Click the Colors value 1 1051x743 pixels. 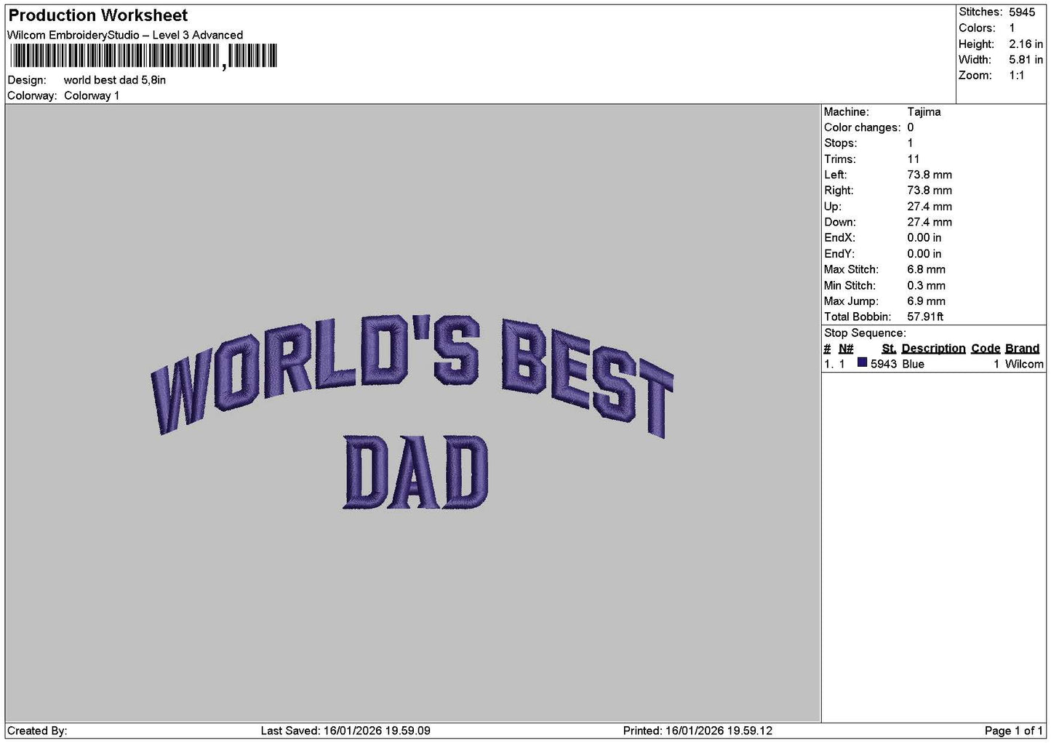coord(1012,28)
